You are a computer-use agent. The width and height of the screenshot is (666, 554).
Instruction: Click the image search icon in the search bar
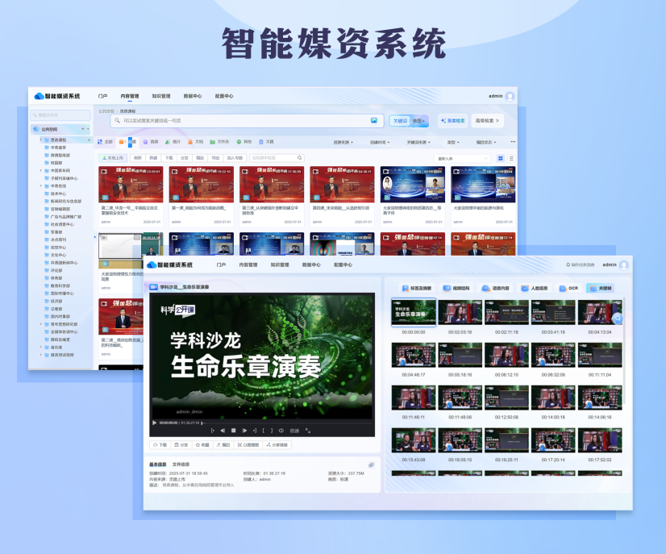(x=374, y=120)
